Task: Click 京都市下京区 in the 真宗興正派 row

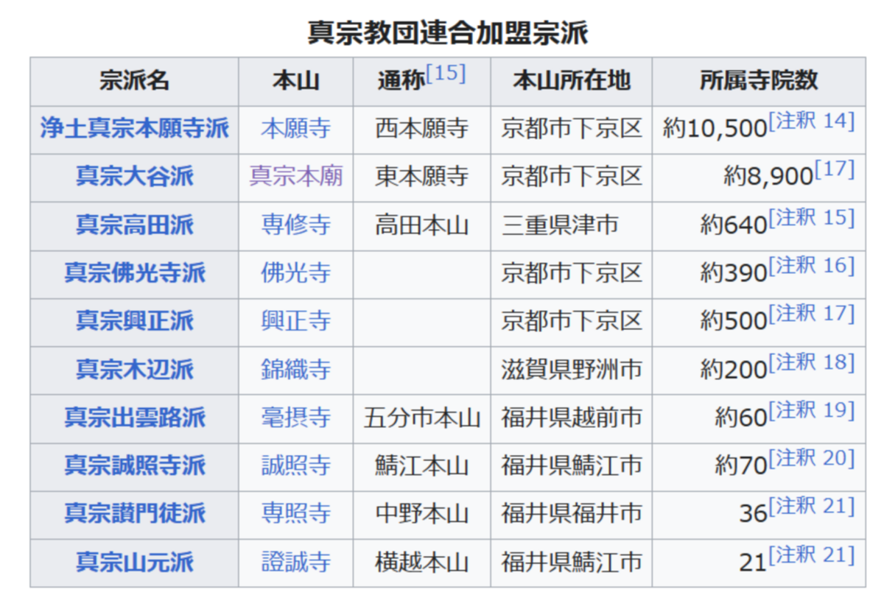Action: (x=572, y=321)
